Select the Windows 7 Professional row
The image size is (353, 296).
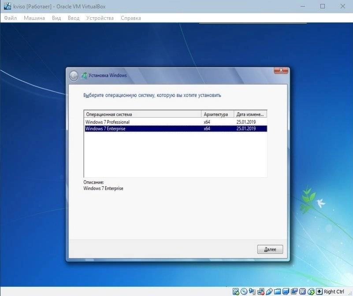[x=175, y=122]
